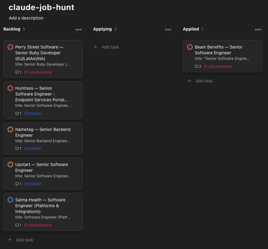Open Upstart Senior Software Engineer task title
This screenshot has width=268, height=249.
(42, 167)
